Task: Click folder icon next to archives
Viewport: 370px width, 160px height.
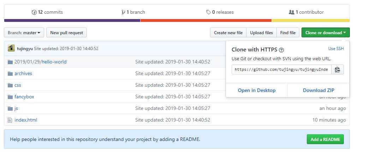Action: click(x=10, y=74)
